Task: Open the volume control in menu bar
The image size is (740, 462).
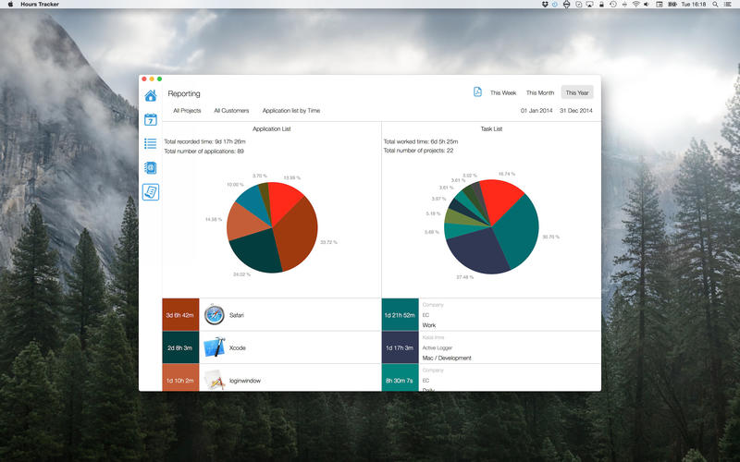Action: tap(647, 5)
